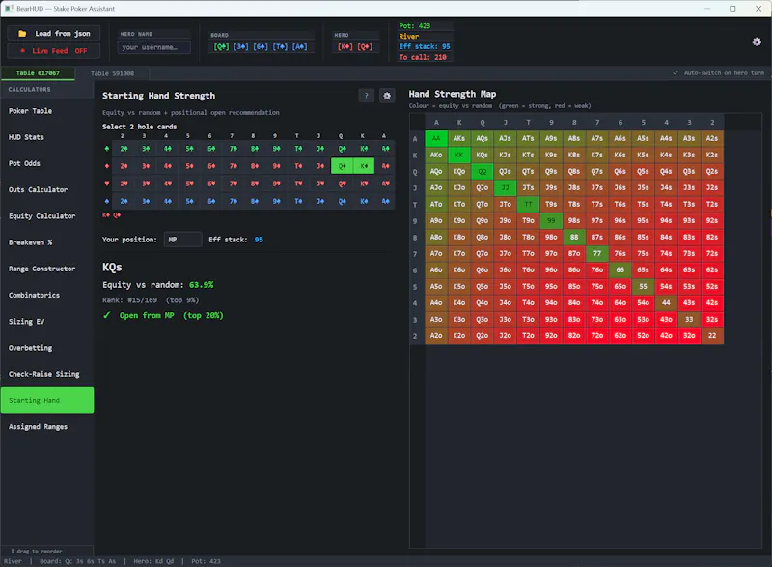Click the T9s cell in the Hand Strength Map
The height and width of the screenshot is (567, 772).
click(x=551, y=204)
